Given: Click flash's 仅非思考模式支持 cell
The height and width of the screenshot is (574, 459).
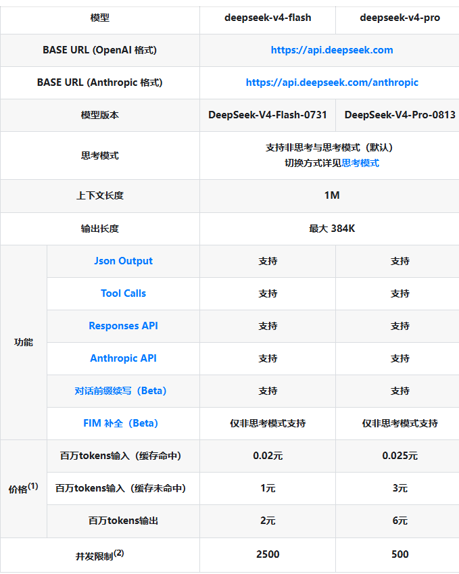Looking at the screenshot, I should pos(268,423).
